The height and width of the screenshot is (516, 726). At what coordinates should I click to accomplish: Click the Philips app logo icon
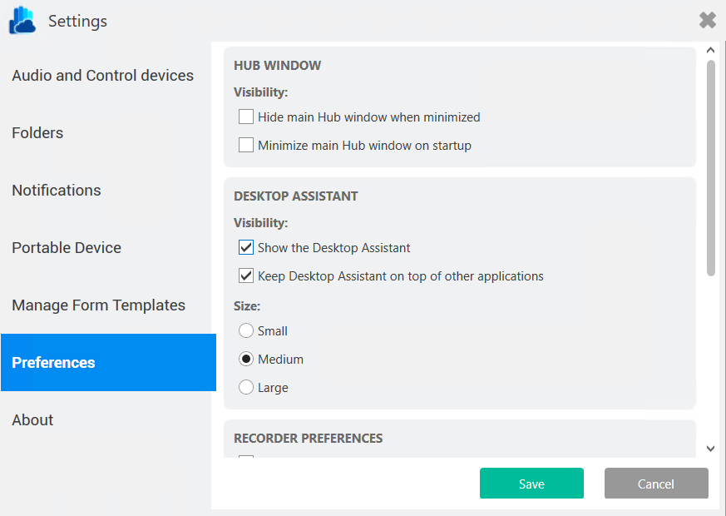pyautogui.click(x=21, y=20)
